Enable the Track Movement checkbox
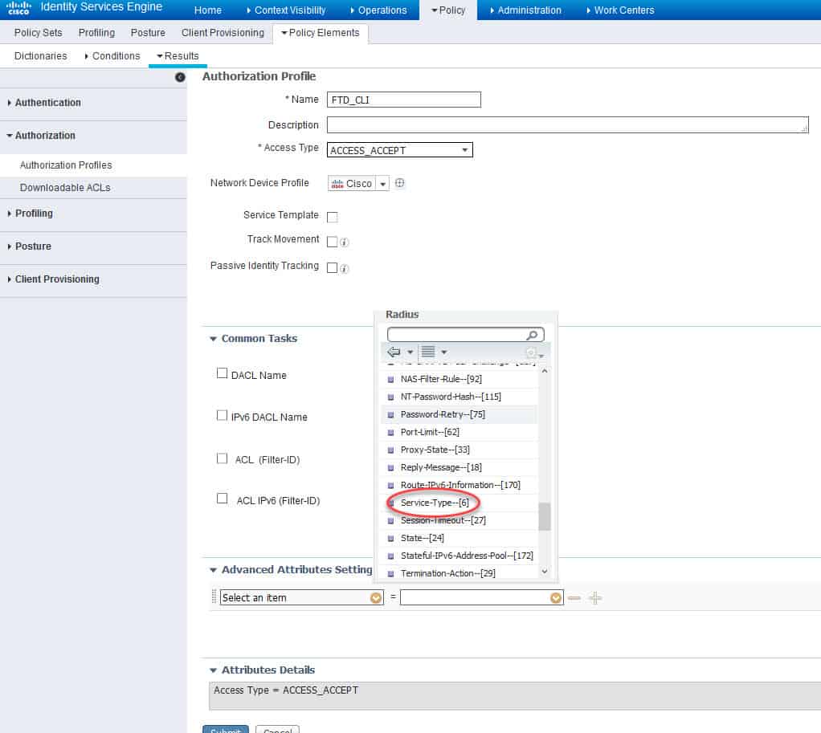This screenshot has width=821, height=733. coord(332,242)
